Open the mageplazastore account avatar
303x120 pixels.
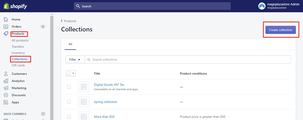(262, 6)
